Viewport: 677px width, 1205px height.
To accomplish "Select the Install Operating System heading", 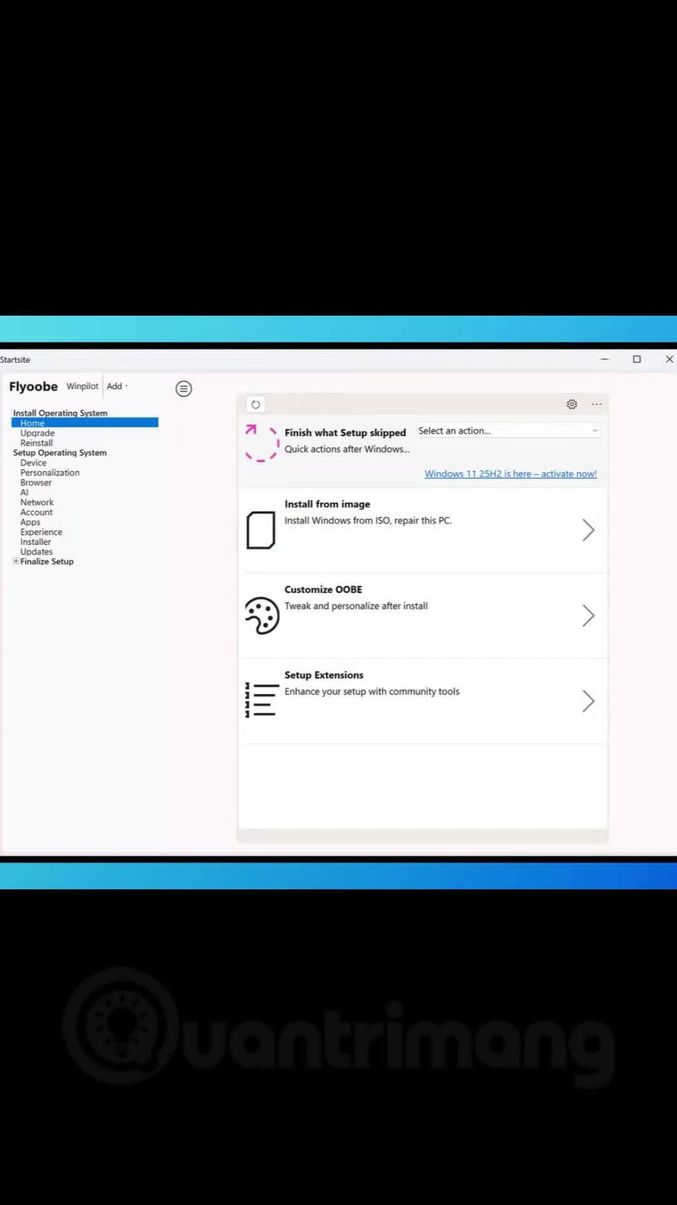I will [60, 413].
